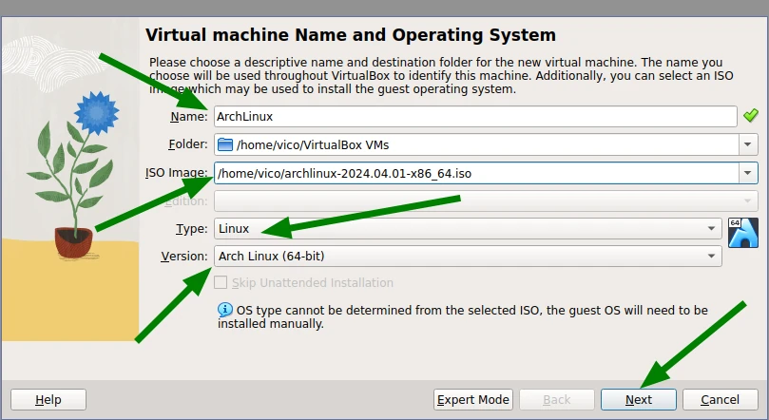Screen dimensions: 769x420
Task: Click the potted plant's red pot
Action: tap(72, 241)
